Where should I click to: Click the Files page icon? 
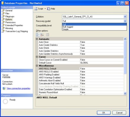3,13
